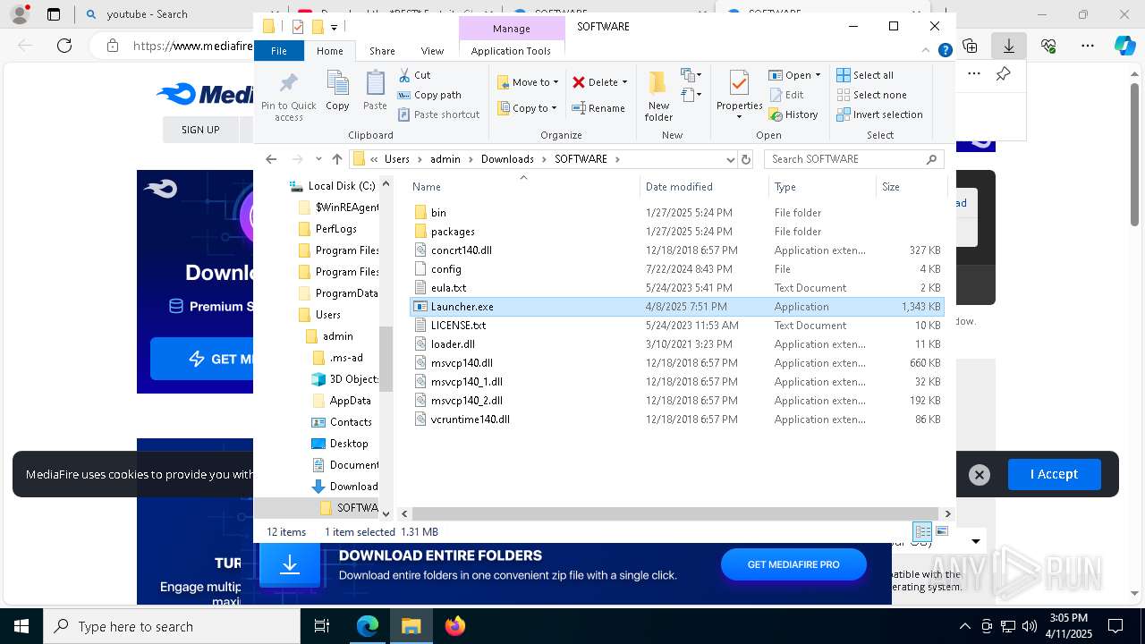Switch to Details view icon in status bar
The width and height of the screenshot is (1145, 644).
[x=922, y=531]
